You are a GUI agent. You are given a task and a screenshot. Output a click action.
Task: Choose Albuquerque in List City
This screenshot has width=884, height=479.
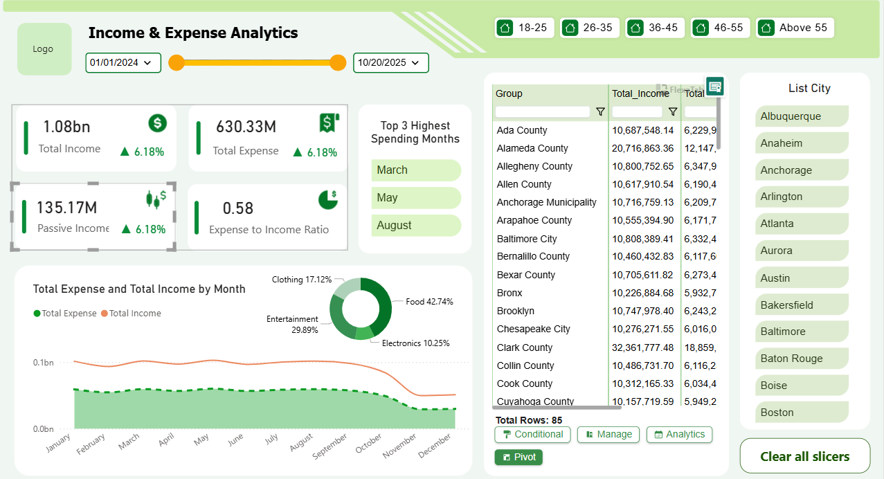[802, 116]
